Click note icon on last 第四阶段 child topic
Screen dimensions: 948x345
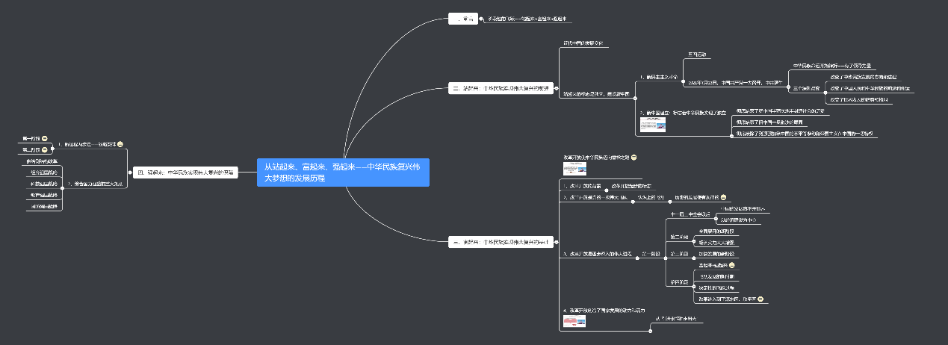pyautogui.click(x=760, y=299)
